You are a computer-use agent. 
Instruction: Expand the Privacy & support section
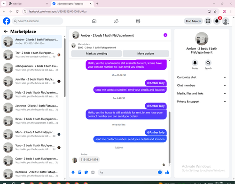point(202,102)
